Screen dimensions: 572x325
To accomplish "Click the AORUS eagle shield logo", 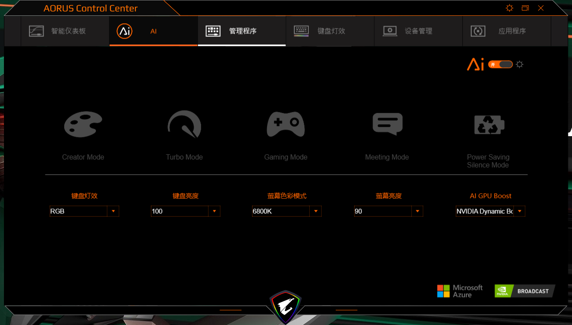I will pos(286,305).
